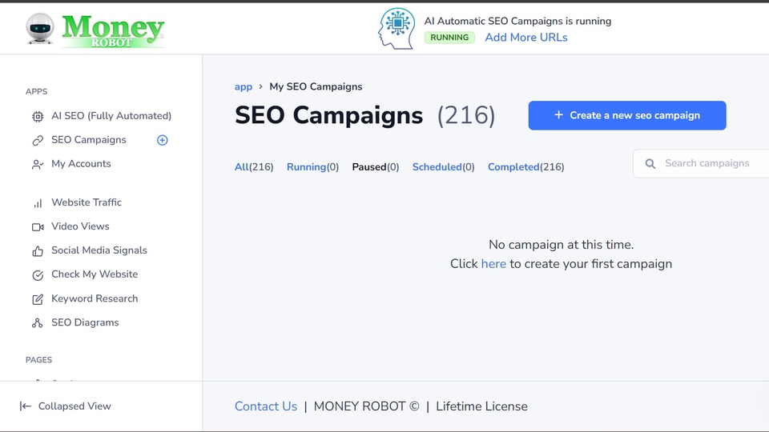This screenshot has height=432, width=769.
Task: Open Check My Website
Action: tap(95, 274)
